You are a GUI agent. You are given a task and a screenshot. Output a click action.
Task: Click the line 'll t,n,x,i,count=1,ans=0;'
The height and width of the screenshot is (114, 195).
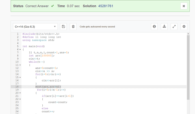pos(49,52)
